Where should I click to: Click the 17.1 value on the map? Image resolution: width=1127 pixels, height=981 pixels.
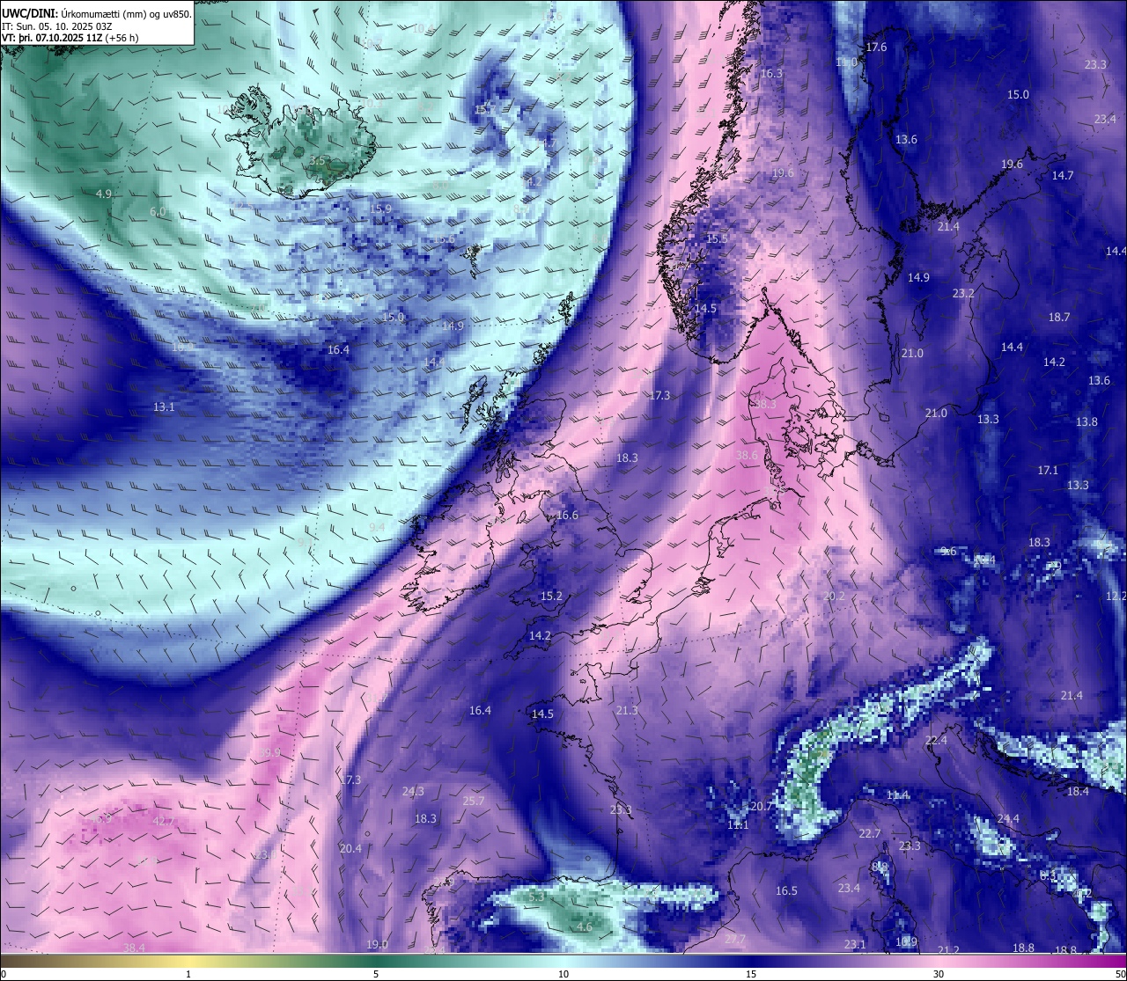tap(1048, 471)
